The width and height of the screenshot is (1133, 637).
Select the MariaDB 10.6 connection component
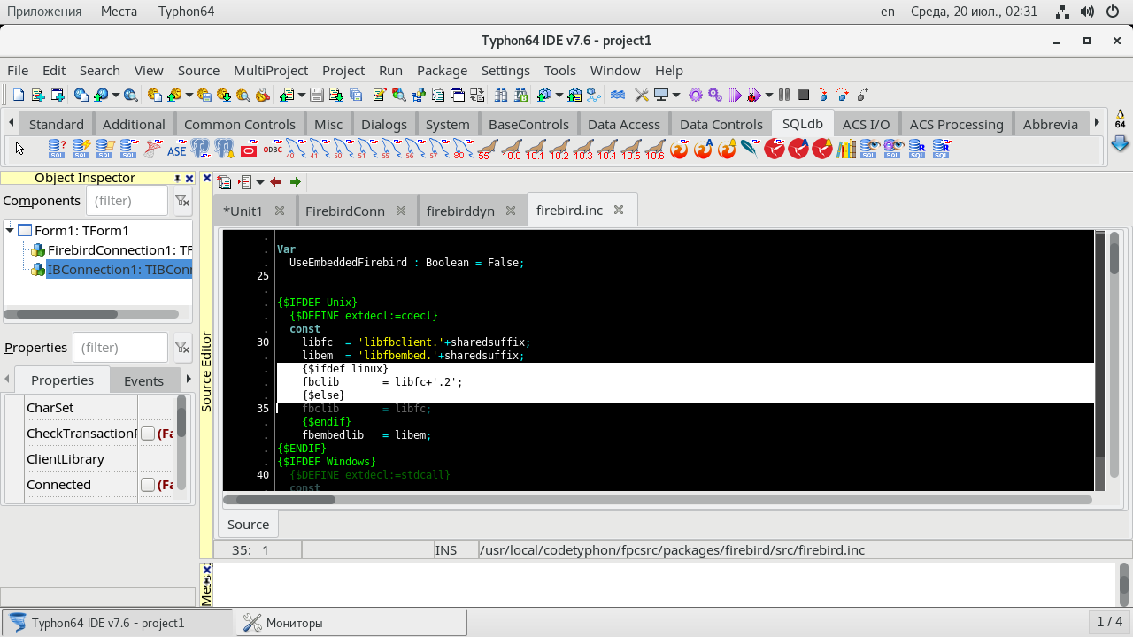click(x=655, y=150)
